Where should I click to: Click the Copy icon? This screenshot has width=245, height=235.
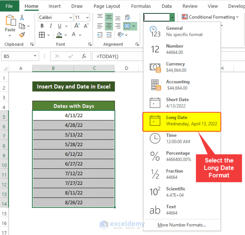pos(22,26)
